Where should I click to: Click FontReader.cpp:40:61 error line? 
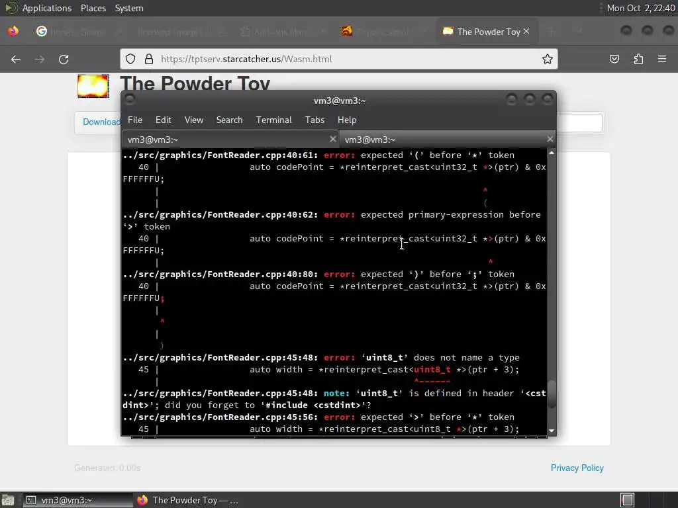pyautogui.click(x=318, y=155)
